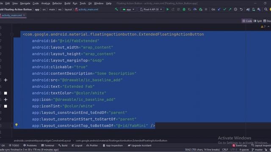Switch editor to Split view
This screenshot has width=271, height=152.
click(258, 21)
